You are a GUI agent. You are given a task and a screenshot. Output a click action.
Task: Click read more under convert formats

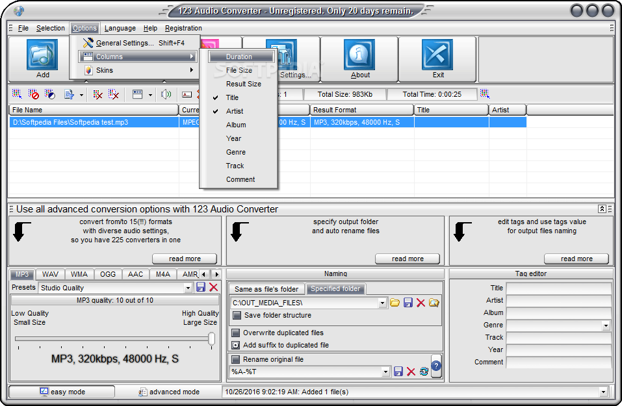185,259
